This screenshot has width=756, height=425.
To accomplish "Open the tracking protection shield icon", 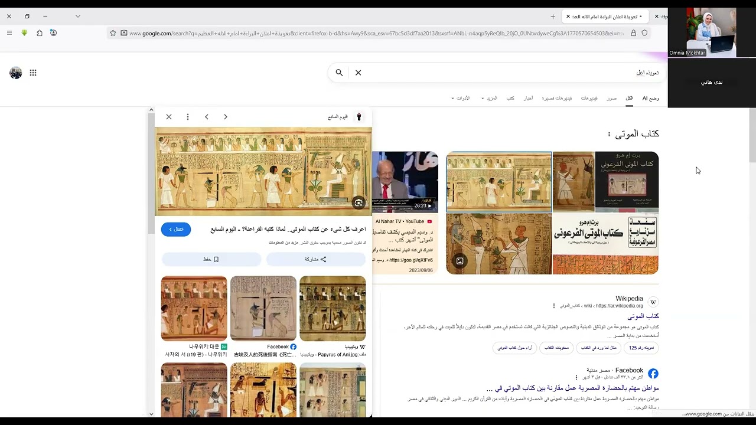I will tap(644, 33).
